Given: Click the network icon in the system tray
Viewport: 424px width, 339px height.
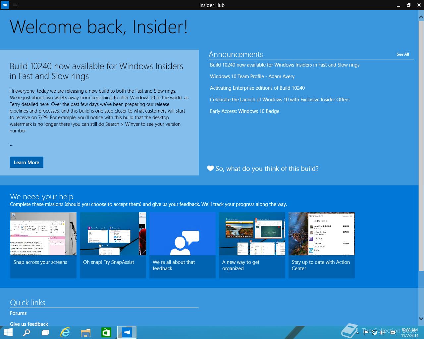Looking at the screenshot, I should click(x=374, y=333).
